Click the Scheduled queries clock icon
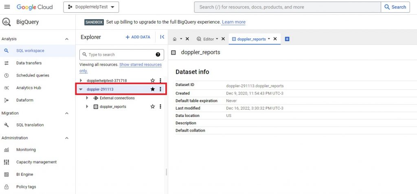417x194 pixels. (x=7, y=75)
